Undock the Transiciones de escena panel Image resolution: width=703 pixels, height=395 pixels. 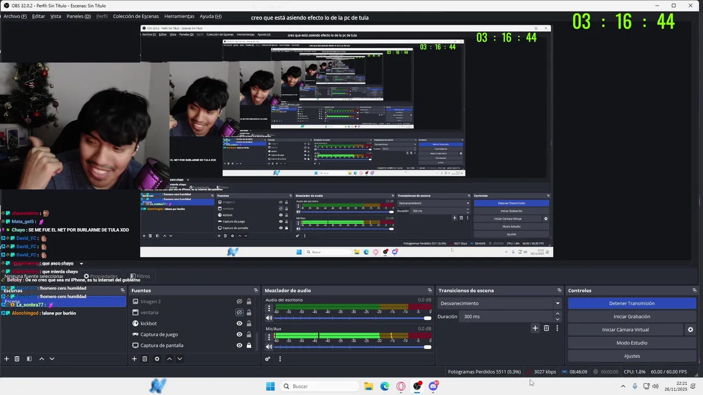point(559,290)
